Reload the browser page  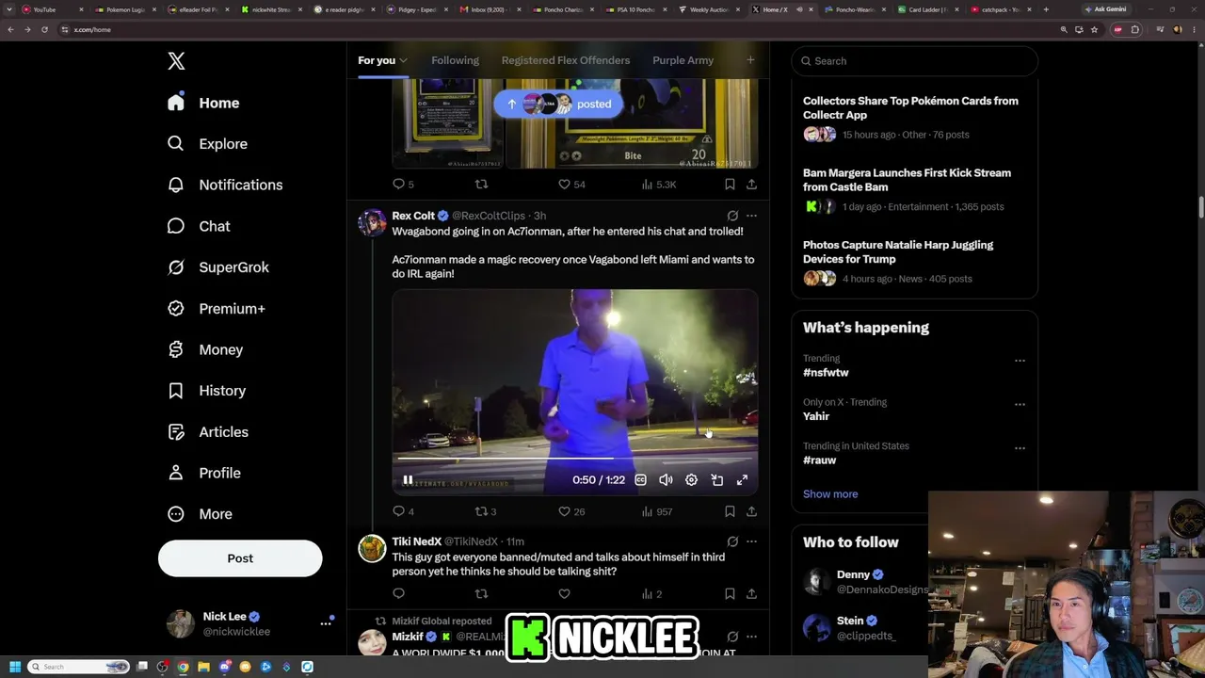click(44, 29)
